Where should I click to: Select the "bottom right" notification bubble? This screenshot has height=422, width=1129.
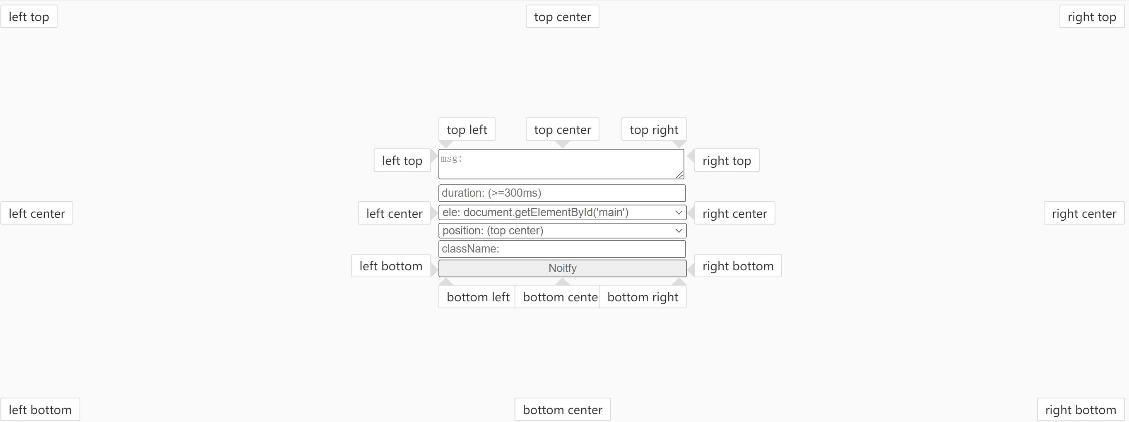click(643, 297)
